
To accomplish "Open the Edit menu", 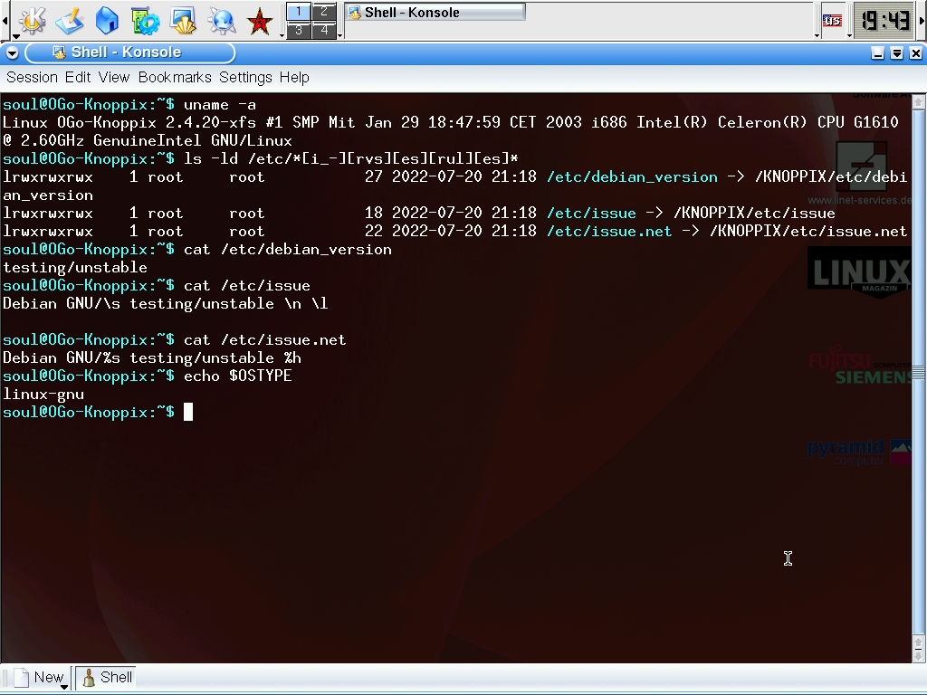I will pyautogui.click(x=78, y=78).
